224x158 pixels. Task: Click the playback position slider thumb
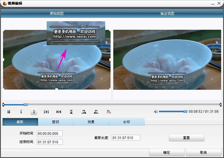tap(25, 105)
